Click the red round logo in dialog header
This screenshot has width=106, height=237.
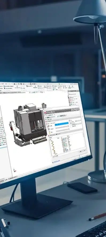click(x=45, y=113)
